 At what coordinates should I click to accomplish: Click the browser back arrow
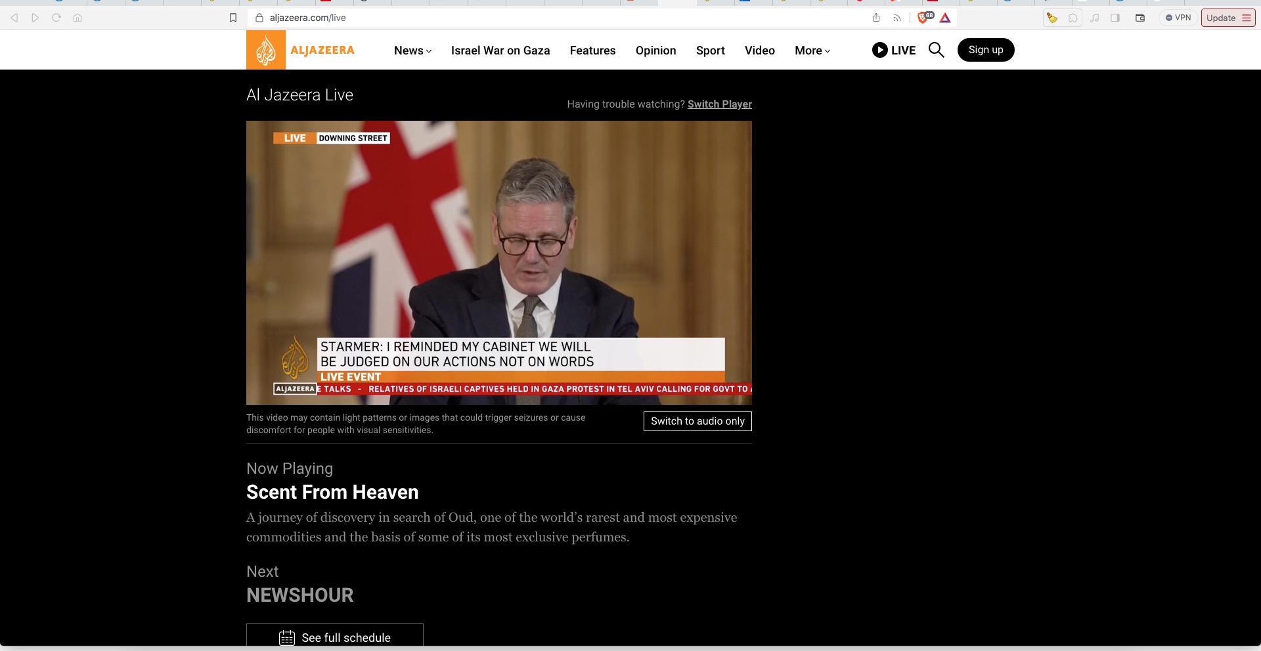click(x=14, y=18)
